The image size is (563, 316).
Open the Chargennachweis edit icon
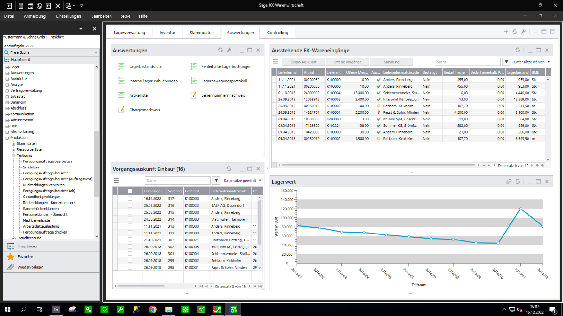(x=122, y=110)
